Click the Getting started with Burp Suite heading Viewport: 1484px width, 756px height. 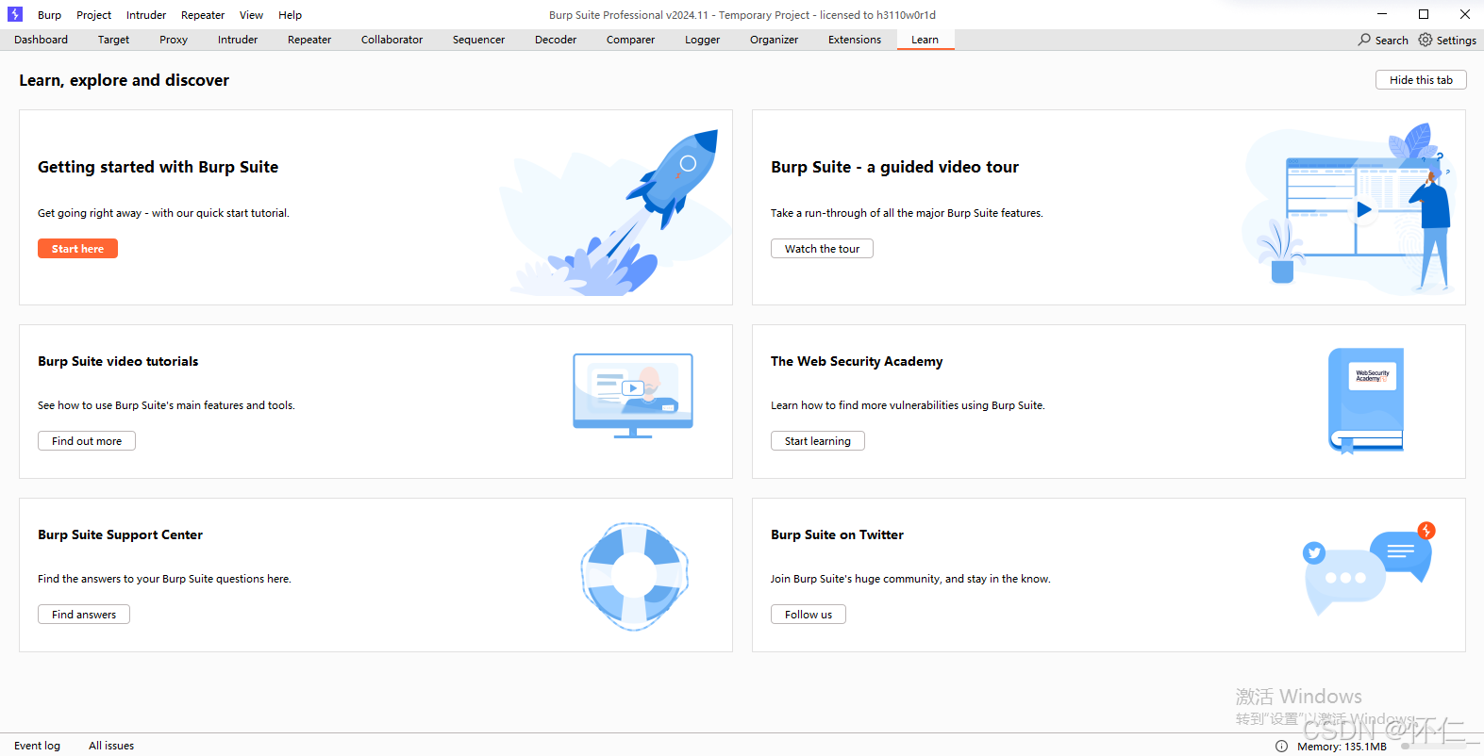pyautogui.click(x=158, y=167)
